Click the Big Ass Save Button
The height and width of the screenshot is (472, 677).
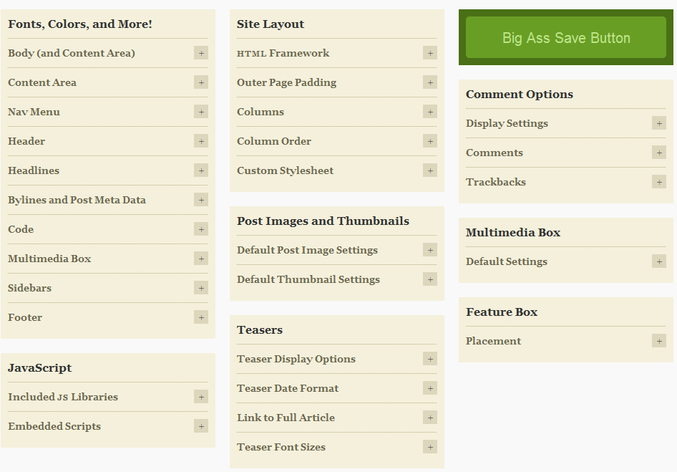click(565, 38)
